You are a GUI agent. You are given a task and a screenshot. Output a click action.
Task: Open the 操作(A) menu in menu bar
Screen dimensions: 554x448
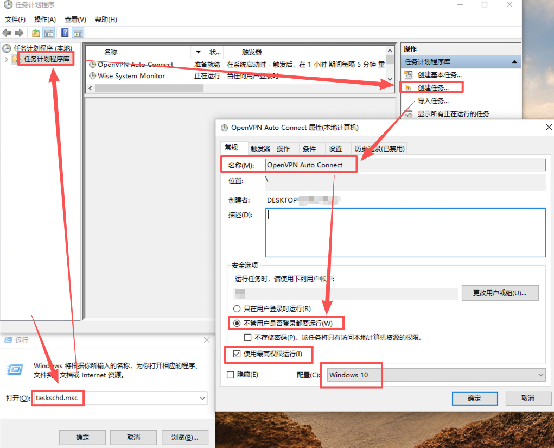45,20
